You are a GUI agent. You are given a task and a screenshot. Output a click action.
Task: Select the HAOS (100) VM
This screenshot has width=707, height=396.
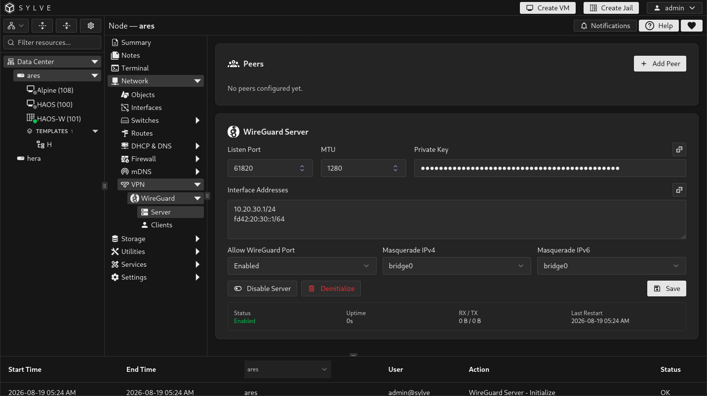[49, 105]
